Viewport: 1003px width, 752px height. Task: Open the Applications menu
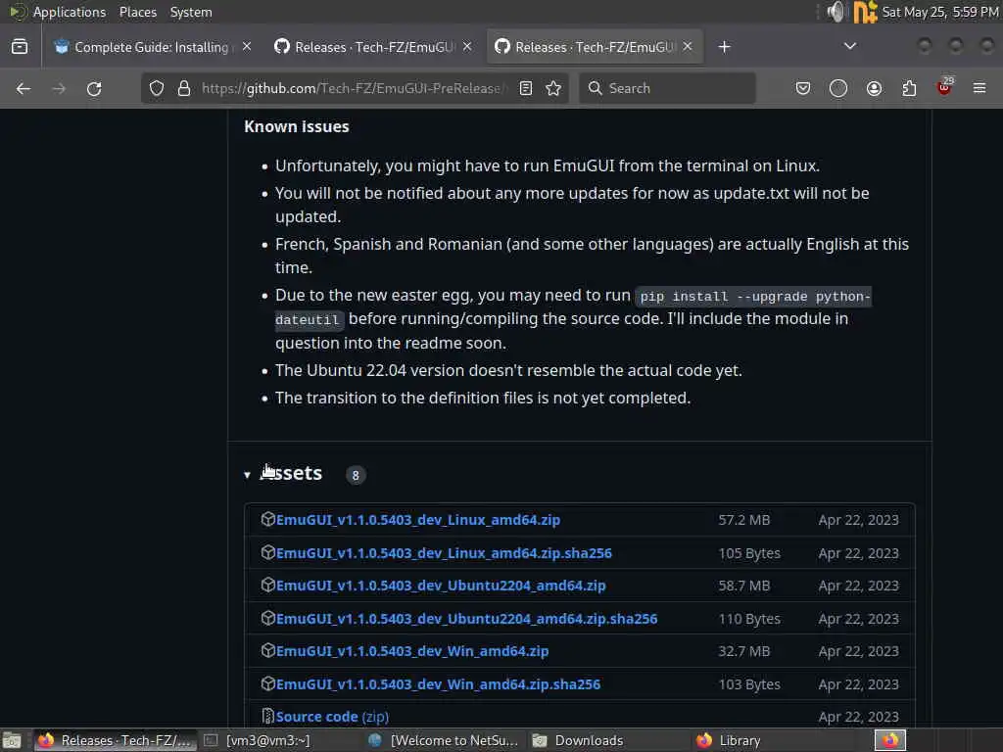click(70, 12)
